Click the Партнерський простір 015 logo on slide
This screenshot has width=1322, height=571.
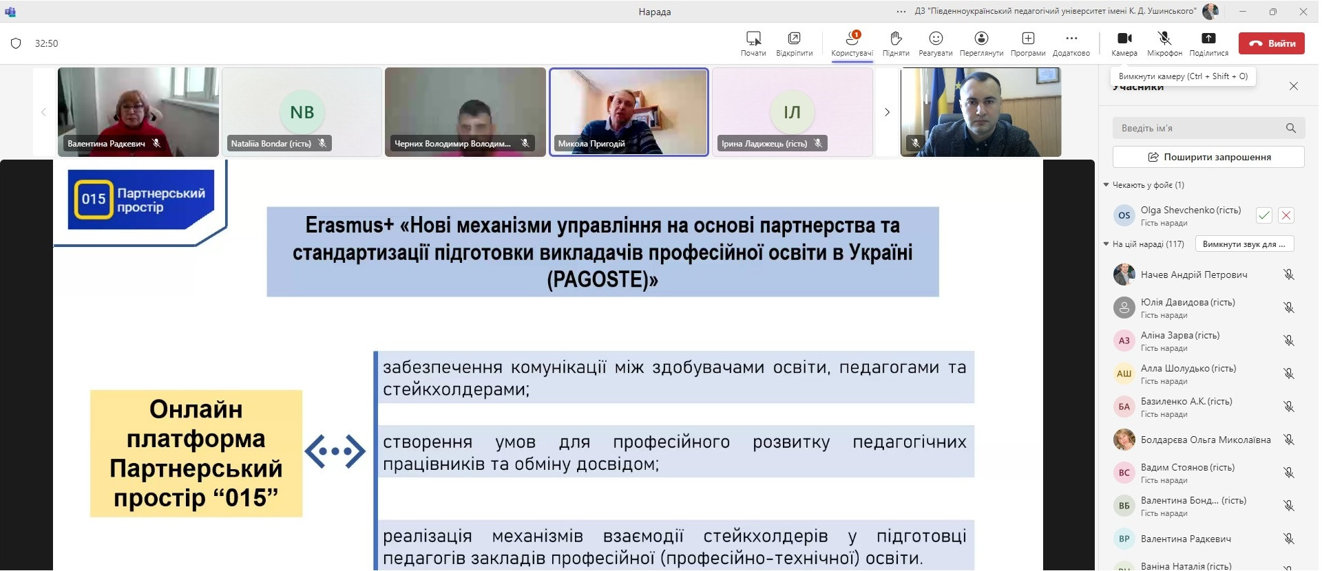[x=141, y=200]
